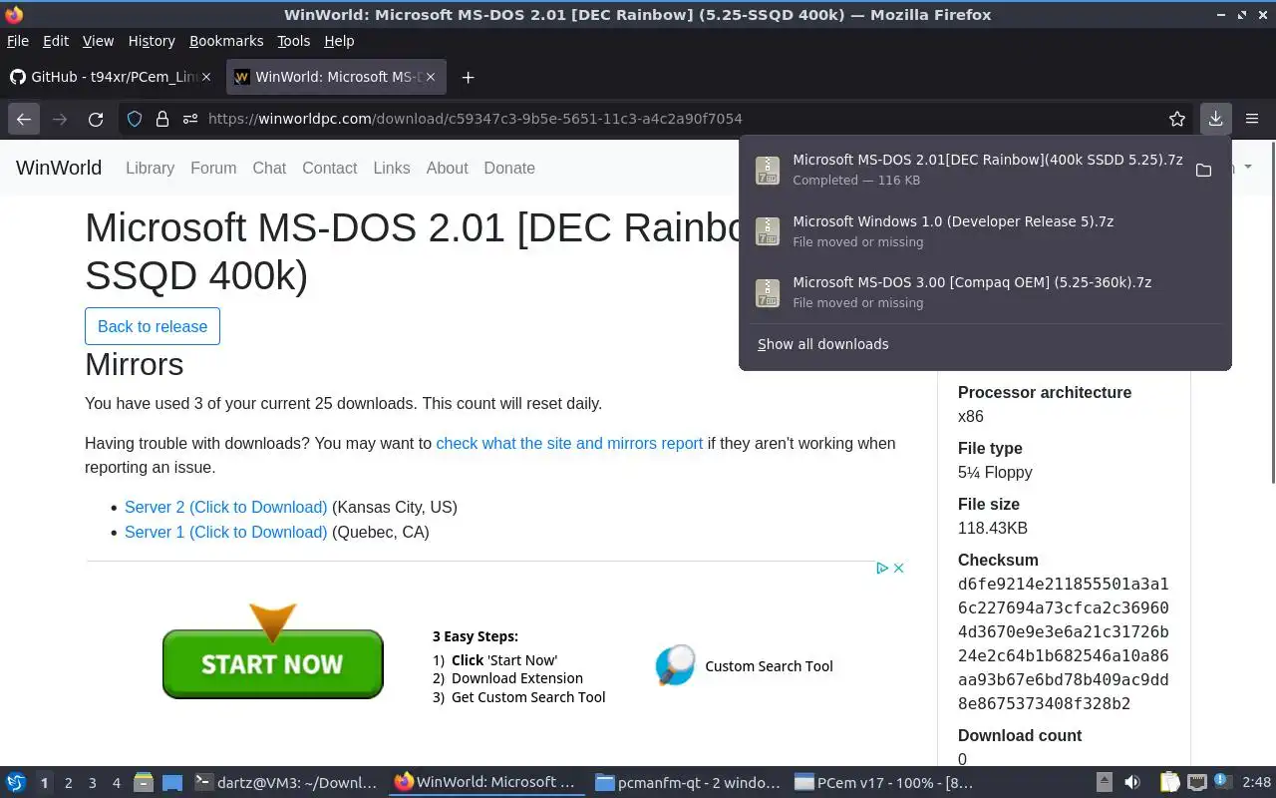Open the volume control tray icon

click(x=1132, y=782)
